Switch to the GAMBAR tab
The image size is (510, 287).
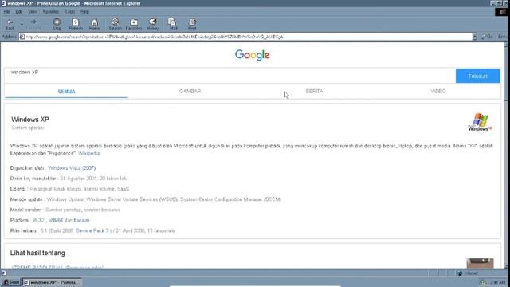pyautogui.click(x=190, y=91)
